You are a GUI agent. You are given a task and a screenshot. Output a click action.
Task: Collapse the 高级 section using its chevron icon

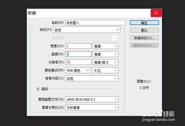(38, 89)
